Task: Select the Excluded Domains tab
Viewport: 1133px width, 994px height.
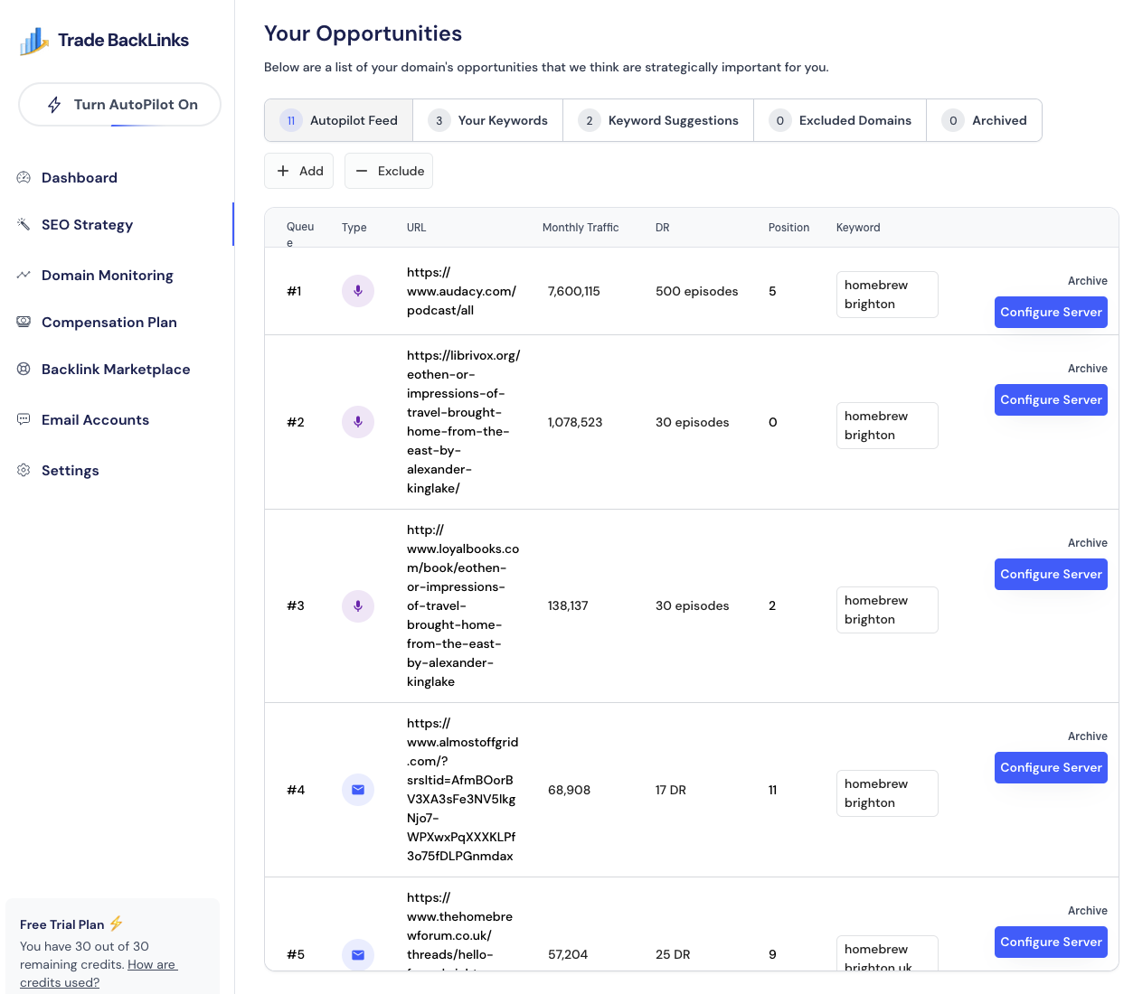Action: 840,120
